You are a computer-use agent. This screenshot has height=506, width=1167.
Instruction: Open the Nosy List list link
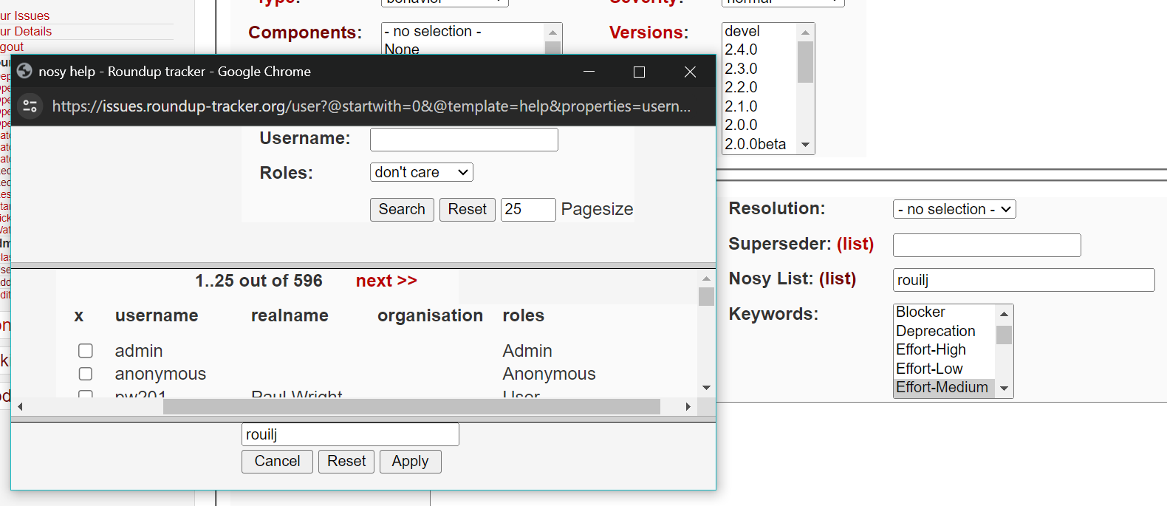click(x=837, y=278)
